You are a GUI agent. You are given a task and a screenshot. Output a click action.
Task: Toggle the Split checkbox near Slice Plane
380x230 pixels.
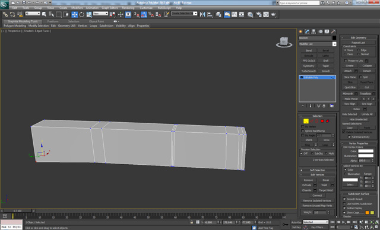coord(360,77)
